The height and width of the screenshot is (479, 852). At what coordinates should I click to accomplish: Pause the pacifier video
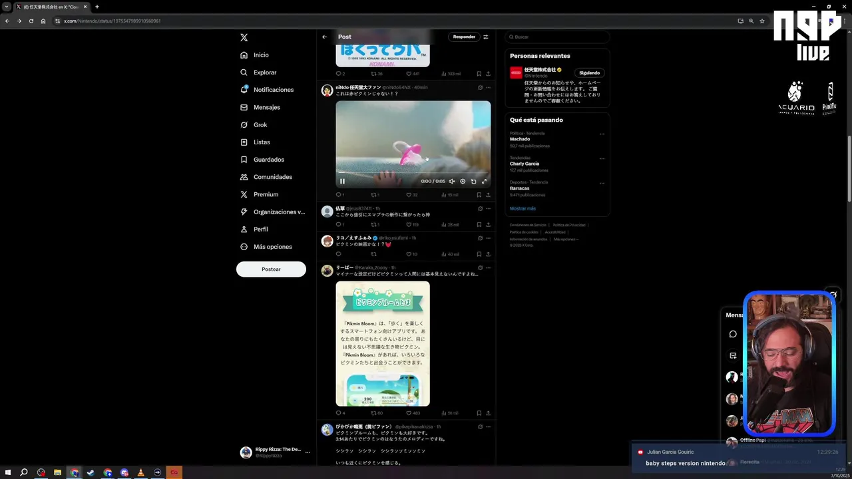[342, 181]
